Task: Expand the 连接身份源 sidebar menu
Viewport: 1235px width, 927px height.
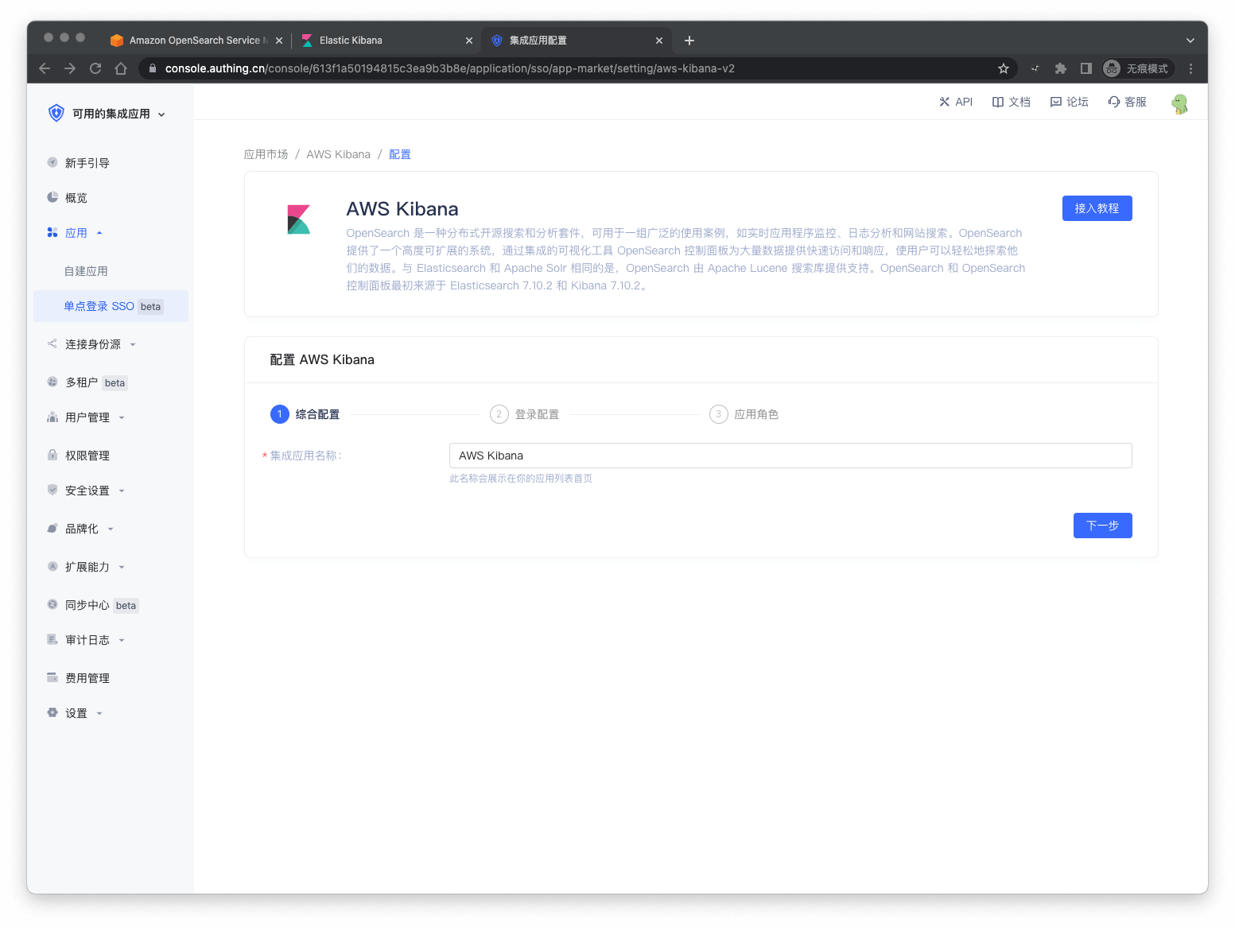Action: click(x=93, y=344)
